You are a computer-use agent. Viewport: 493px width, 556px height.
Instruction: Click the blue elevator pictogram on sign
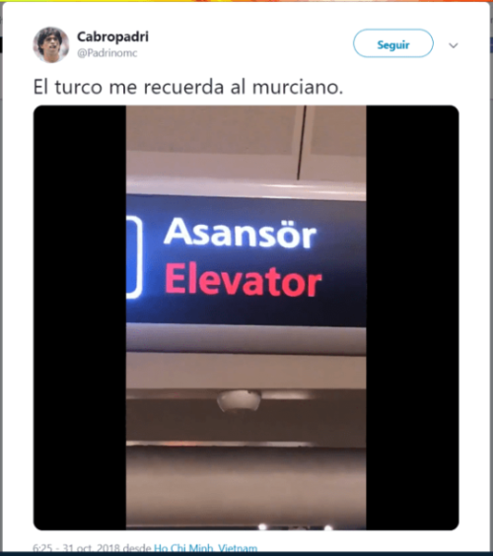point(134,257)
